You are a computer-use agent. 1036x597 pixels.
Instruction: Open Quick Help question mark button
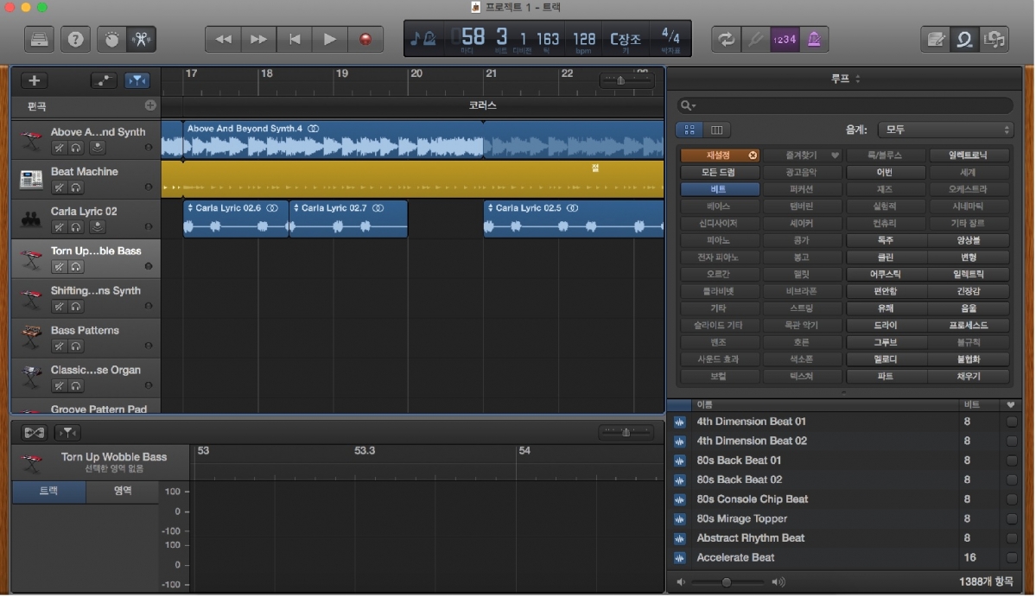point(75,39)
